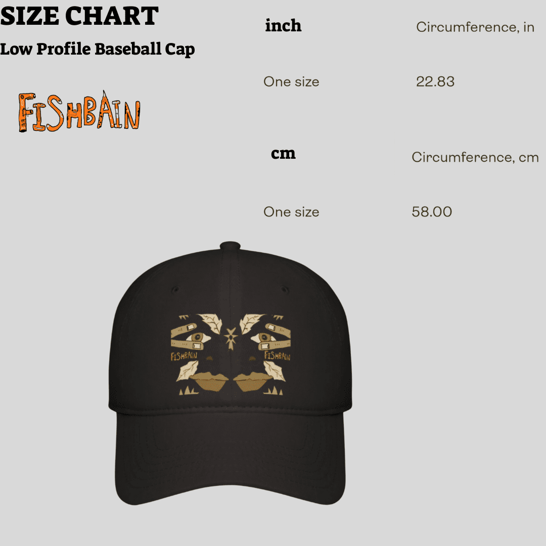Click the inch table header

[x=283, y=25]
